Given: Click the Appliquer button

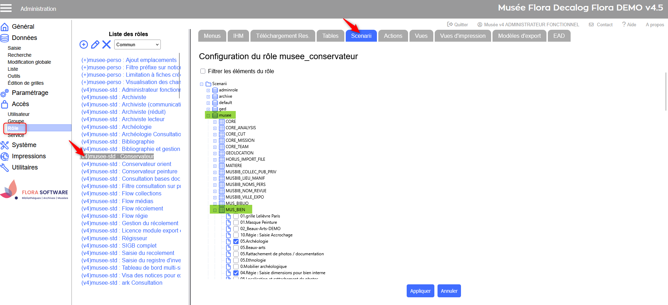Looking at the screenshot, I should (420, 291).
